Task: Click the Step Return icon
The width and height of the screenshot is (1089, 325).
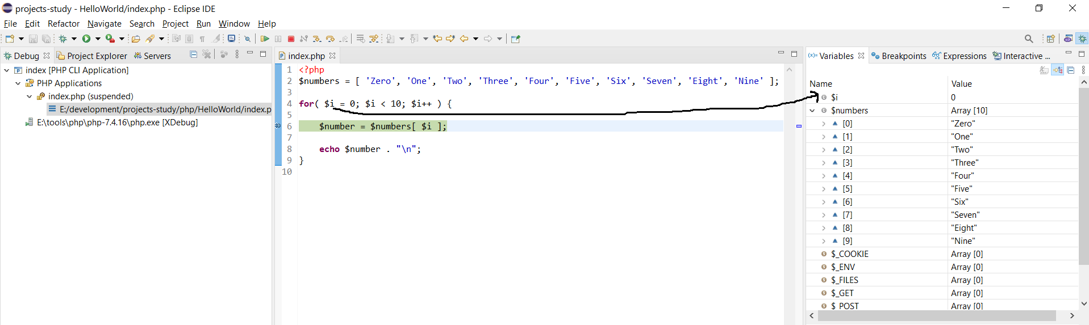Action: point(344,39)
